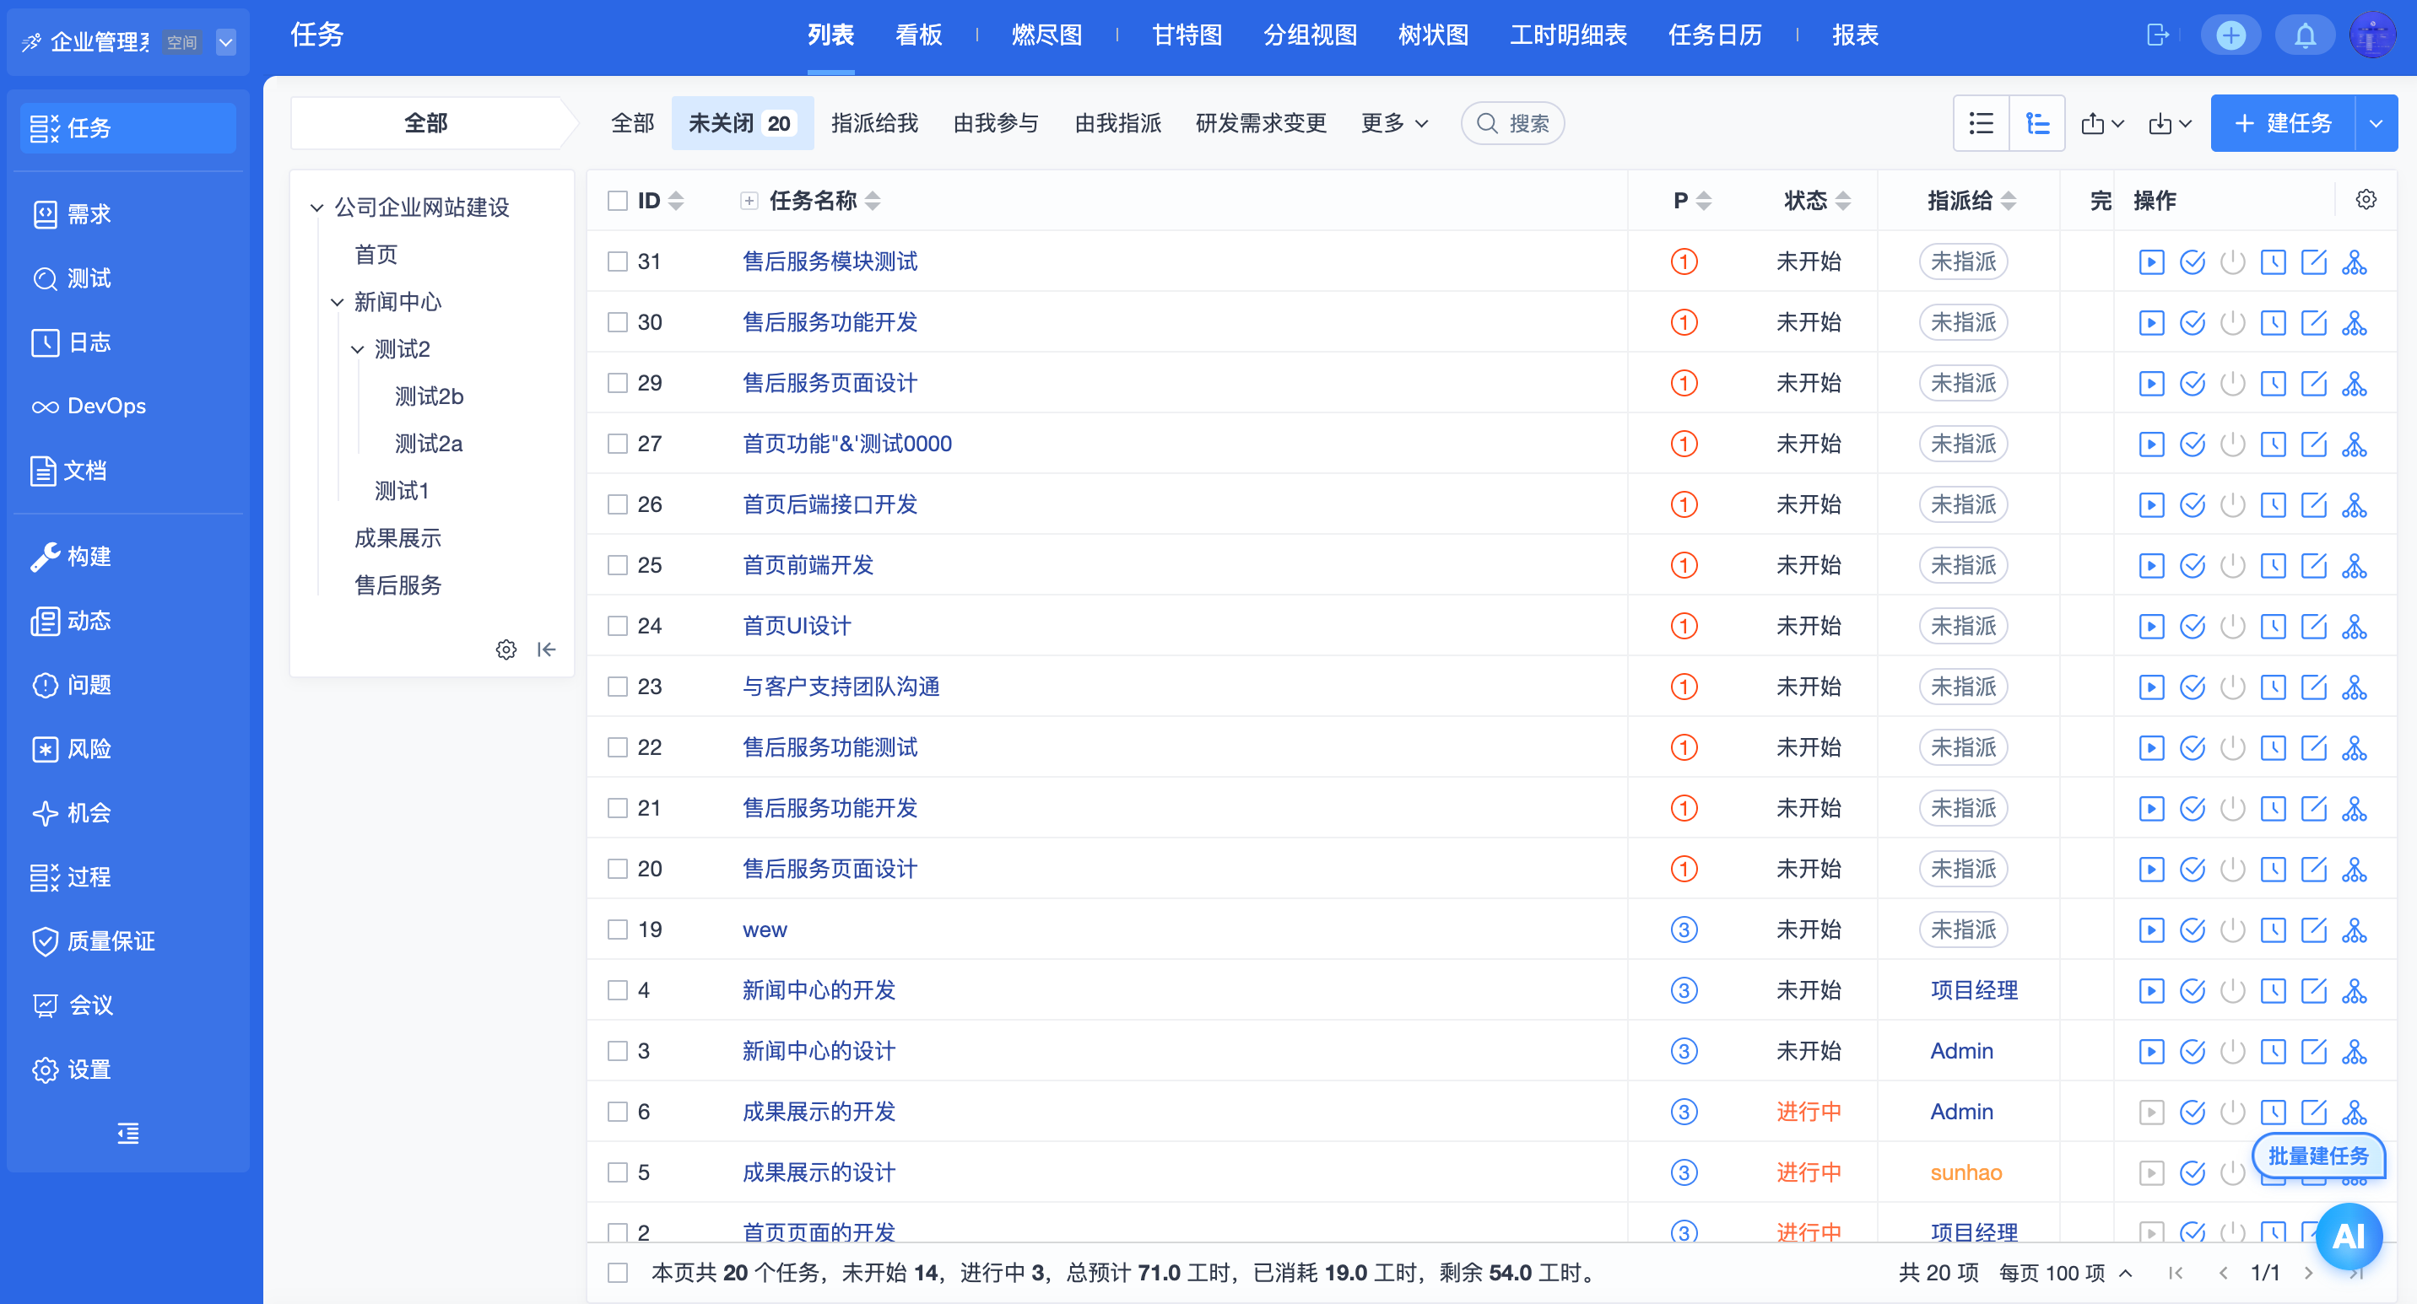Open the 建任务 dropdown arrow
Viewport: 2417px width, 1304px height.
point(2376,123)
